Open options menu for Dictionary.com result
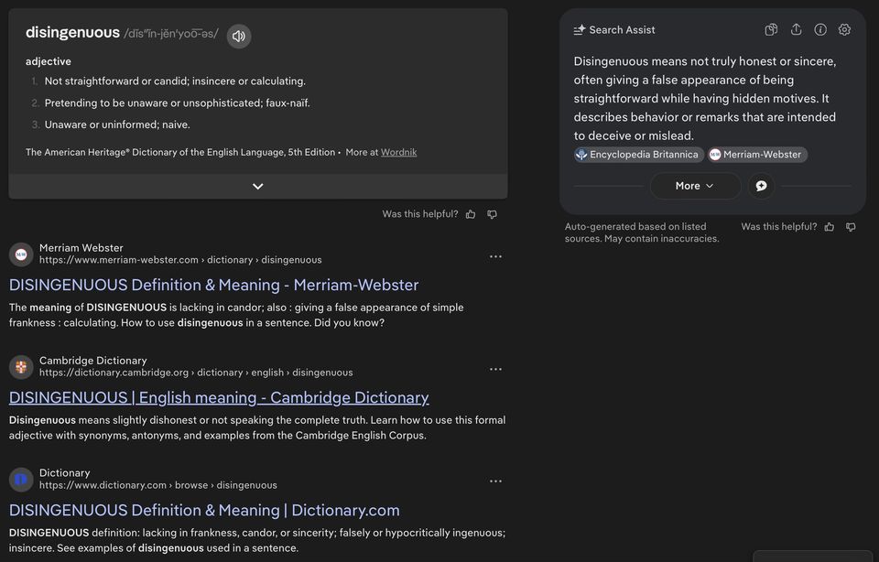The image size is (879, 562). coord(495,481)
